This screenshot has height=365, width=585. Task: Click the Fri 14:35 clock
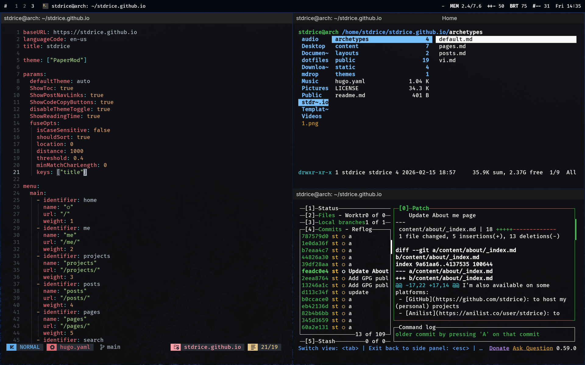tap(568, 6)
